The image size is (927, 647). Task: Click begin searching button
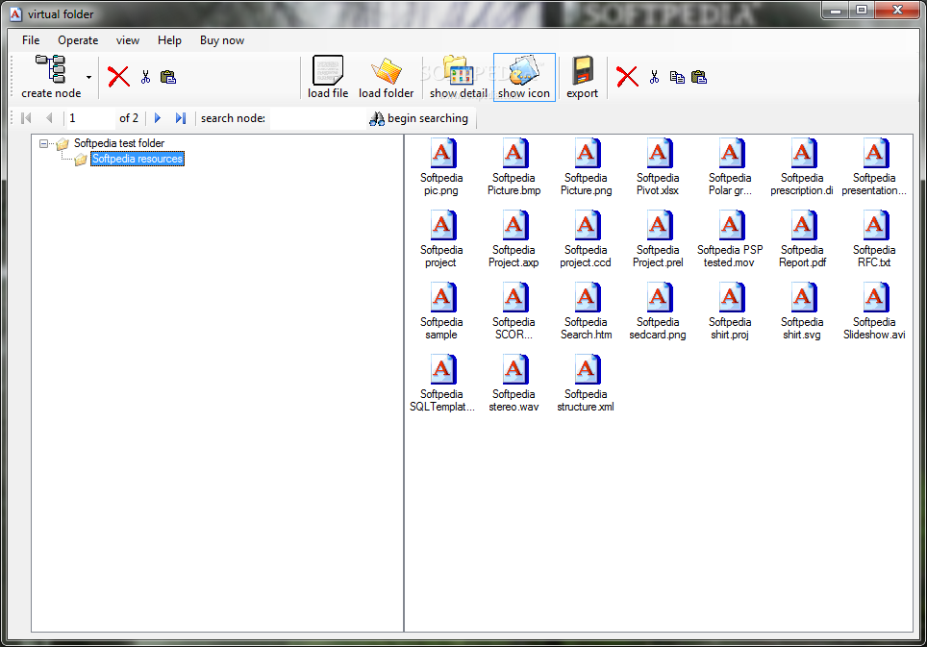click(418, 118)
